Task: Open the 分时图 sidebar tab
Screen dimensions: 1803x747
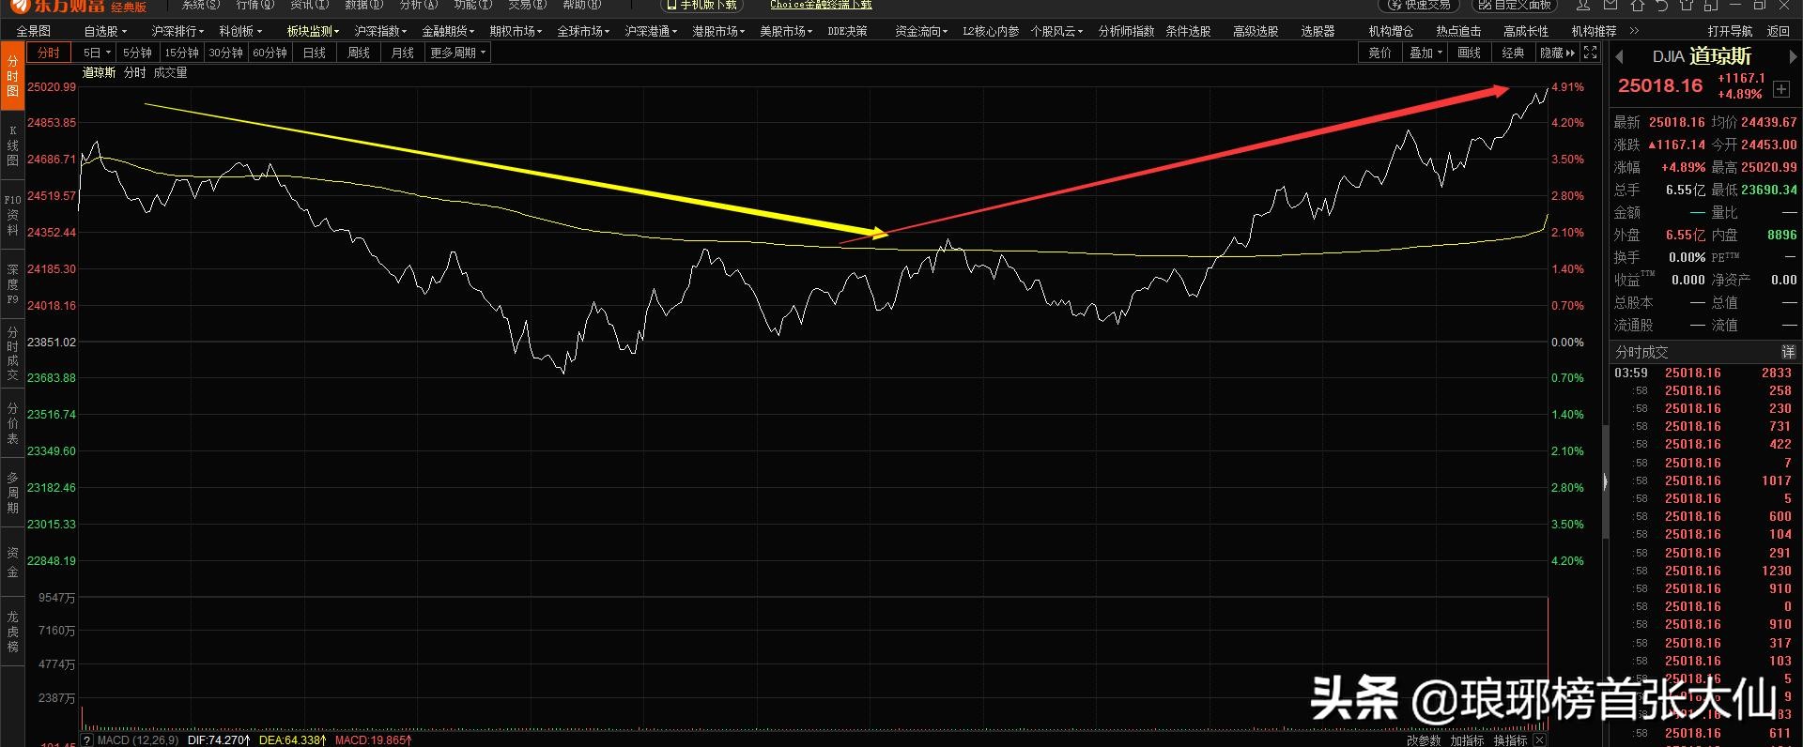Action: pyautogui.click(x=12, y=76)
